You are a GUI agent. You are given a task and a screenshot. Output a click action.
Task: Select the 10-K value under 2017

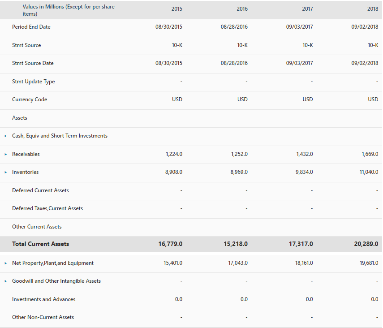pyautogui.click(x=307, y=45)
